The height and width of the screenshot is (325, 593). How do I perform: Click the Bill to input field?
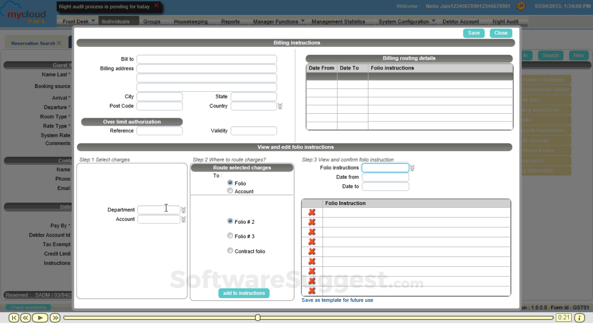tap(207, 59)
